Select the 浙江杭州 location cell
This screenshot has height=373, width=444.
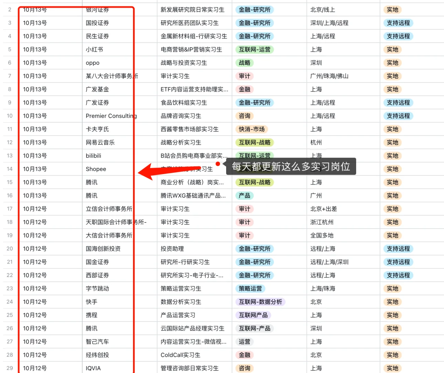click(x=343, y=222)
